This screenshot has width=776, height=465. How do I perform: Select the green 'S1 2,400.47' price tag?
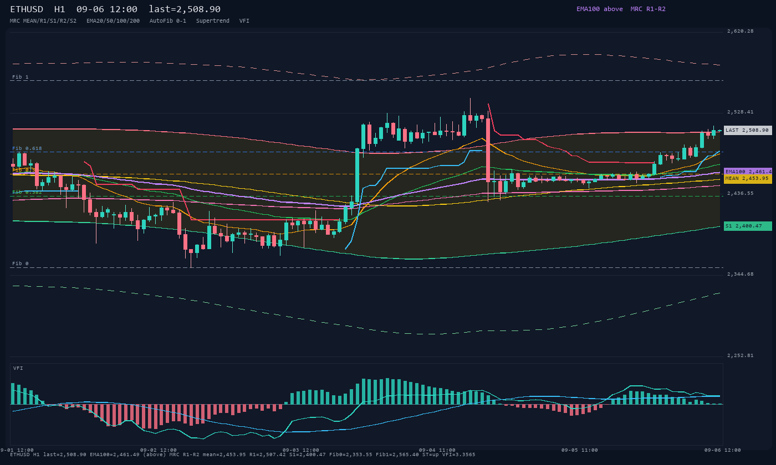point(748,226)
